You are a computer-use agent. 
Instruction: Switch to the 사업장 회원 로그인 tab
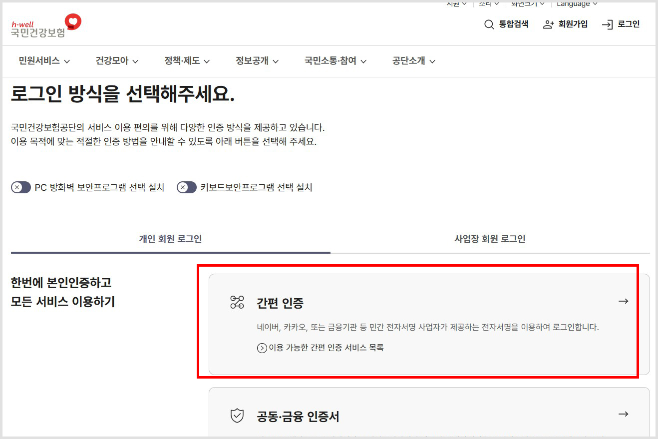tap(490, 239)
